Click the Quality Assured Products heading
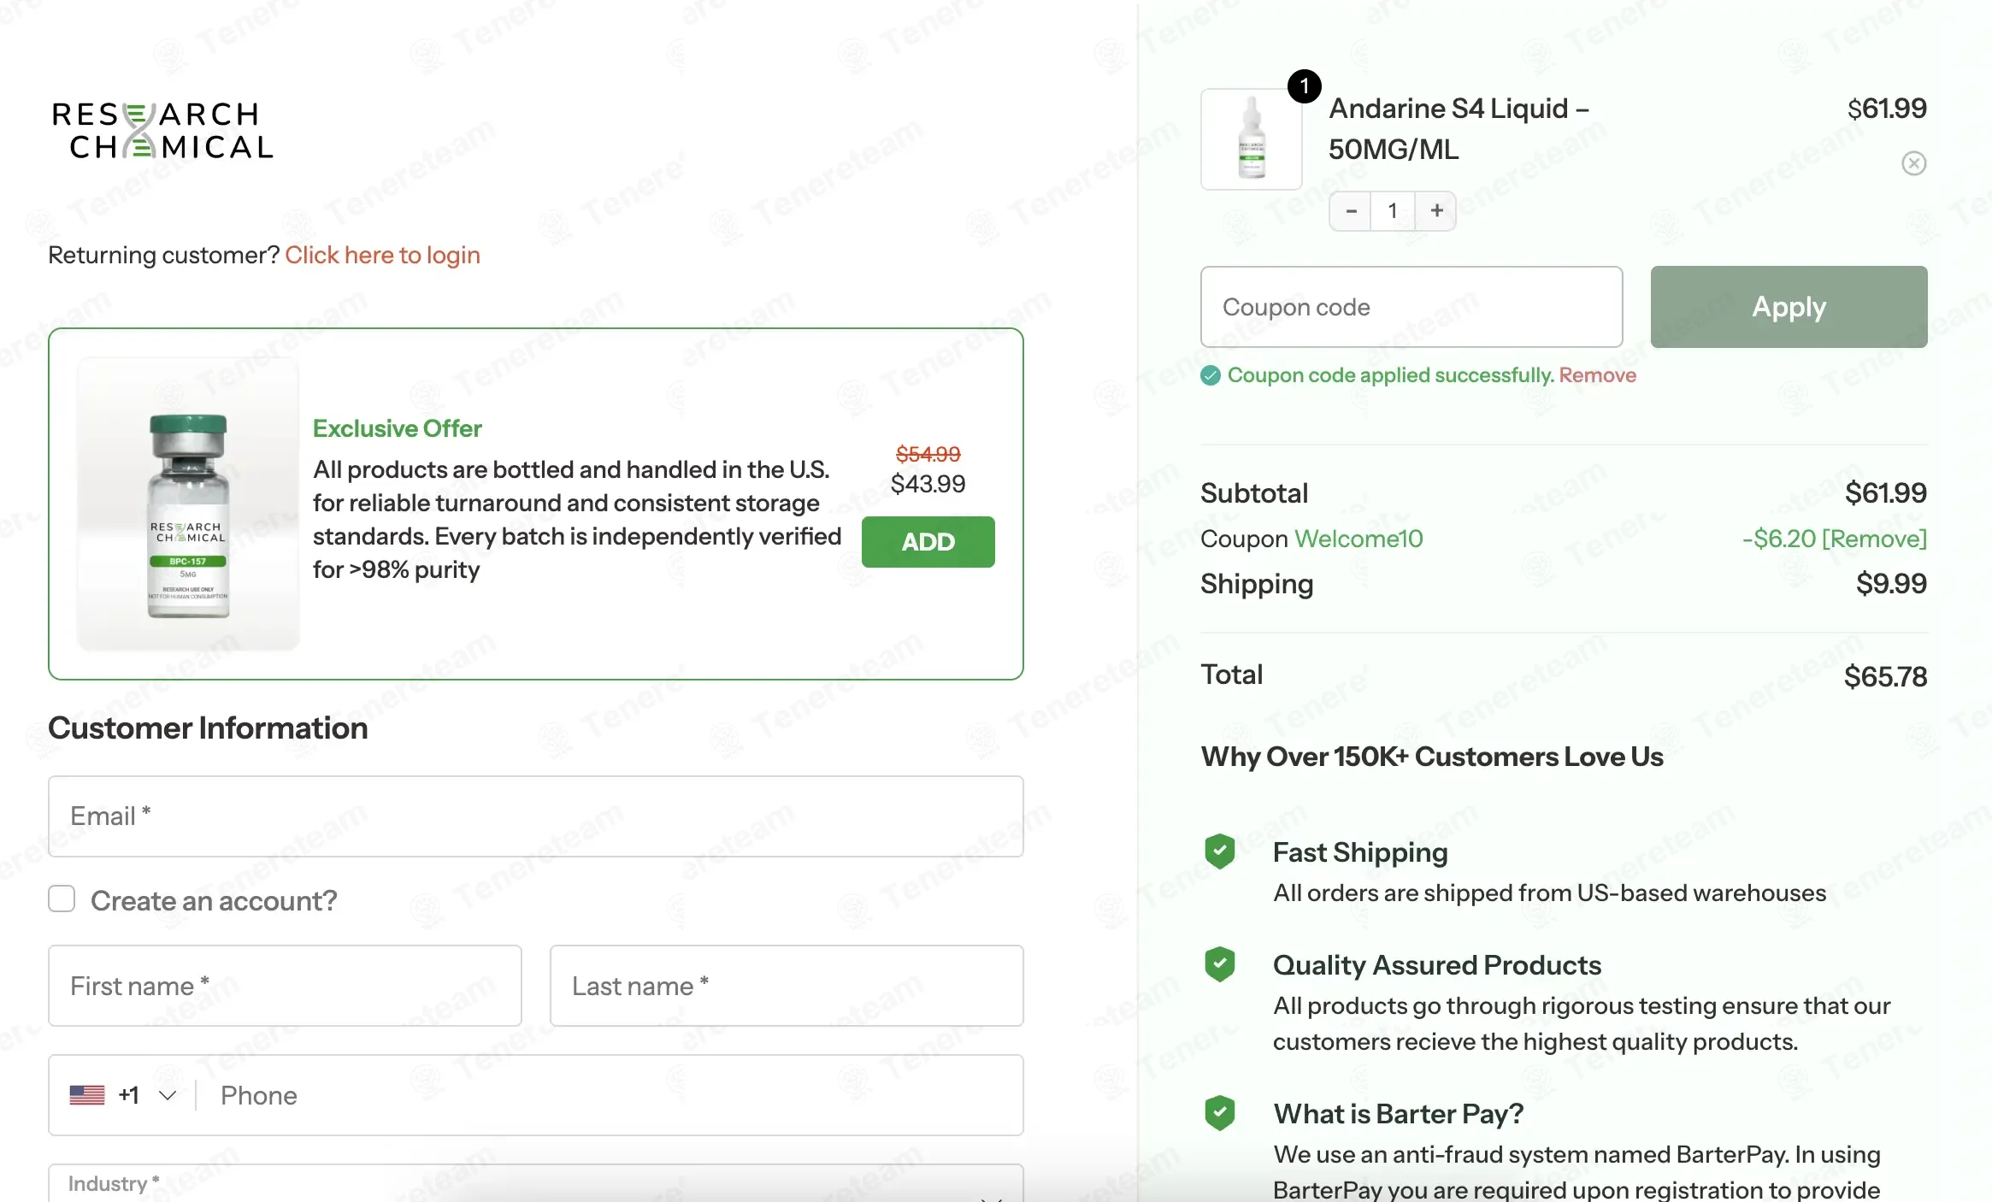This screenshot has height=1202, width=1992. pyautogui.click(x=1437, y=965)
